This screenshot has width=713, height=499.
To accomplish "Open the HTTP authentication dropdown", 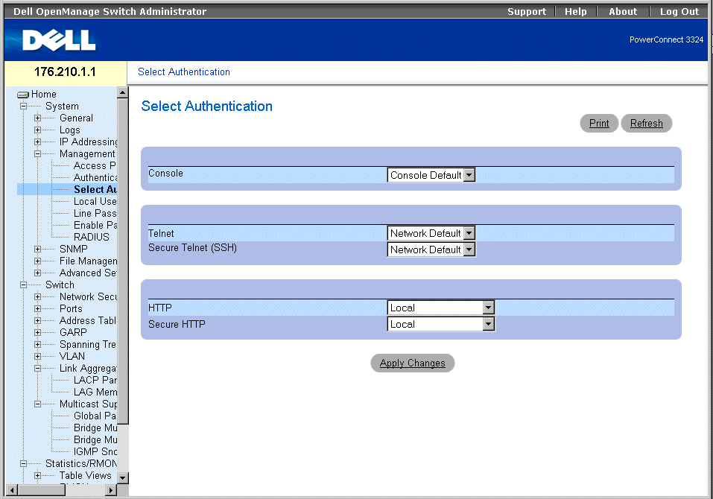I will click(x=440, y=308).
